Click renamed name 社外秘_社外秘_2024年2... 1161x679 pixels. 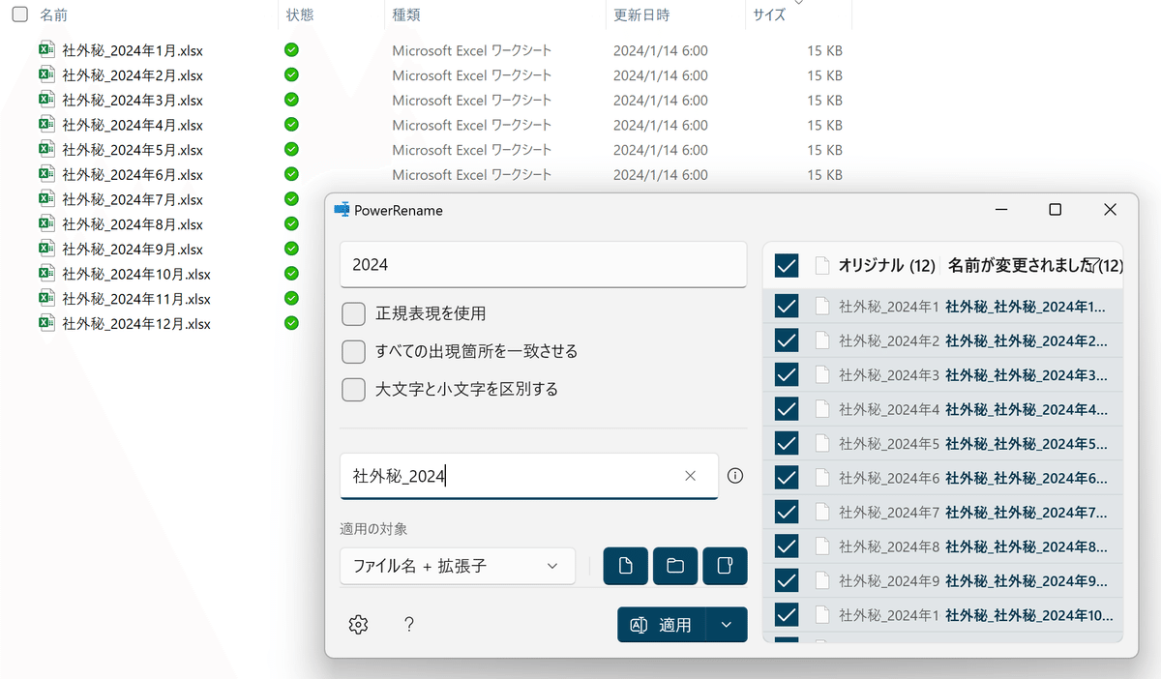(1026, 340)
